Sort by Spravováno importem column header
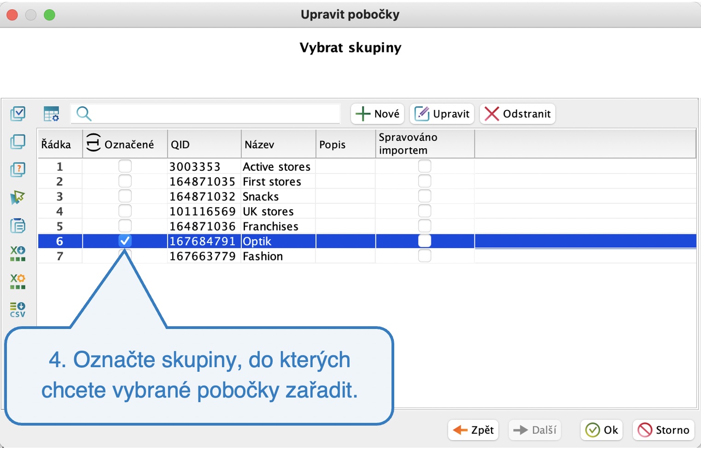Image resolution: width=701 pixels, height=450 pixels. click(x=425, y=144)
